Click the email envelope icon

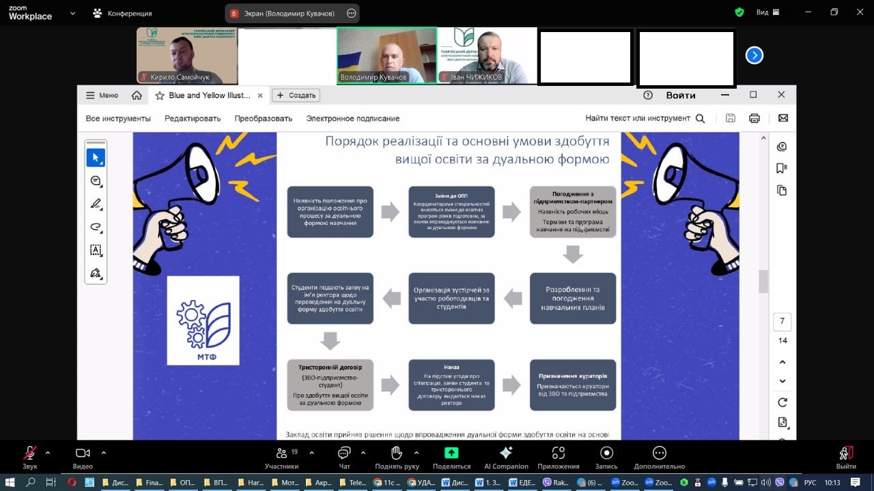coord(783,118)
